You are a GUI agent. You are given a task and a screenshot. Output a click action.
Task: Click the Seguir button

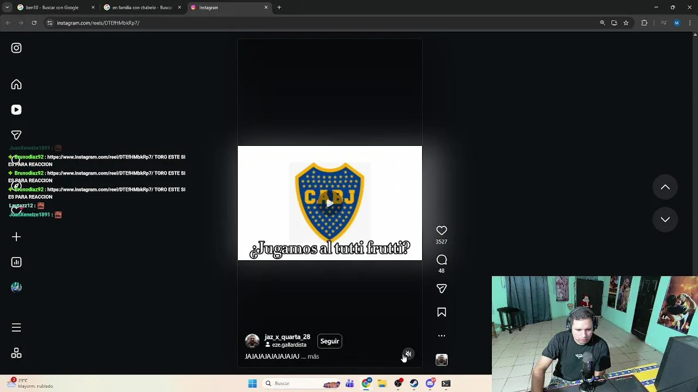[x=329, y=341]
